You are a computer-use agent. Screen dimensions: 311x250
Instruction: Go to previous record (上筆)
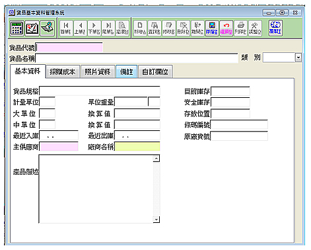80,28
